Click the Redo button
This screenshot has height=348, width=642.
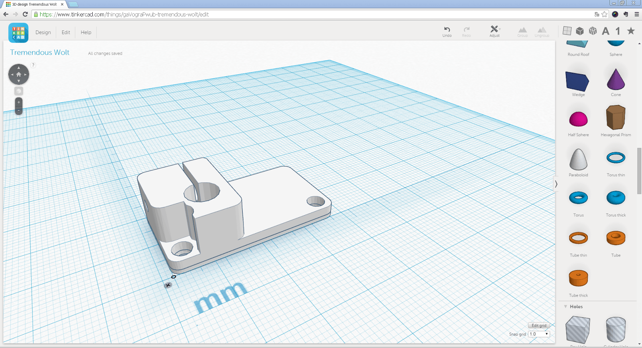(x=466, y=32)
